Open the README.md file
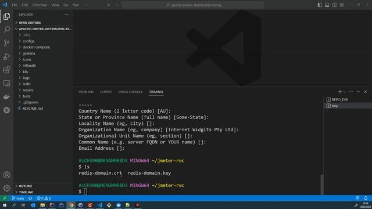Screen dimensions: 372x209 [44, 109]
